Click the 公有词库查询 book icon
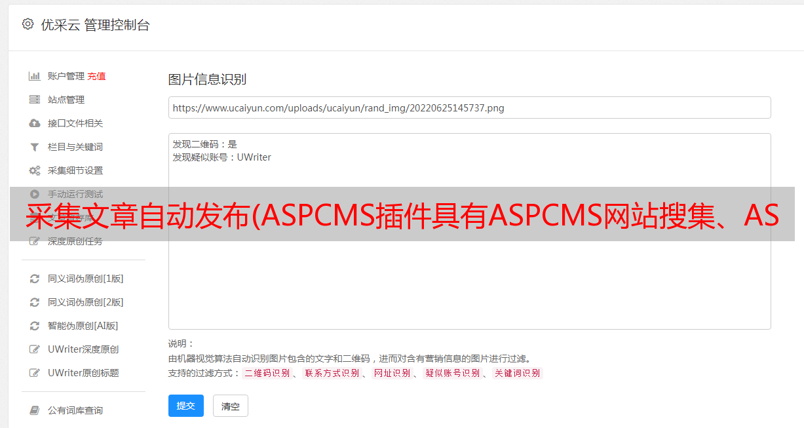Image resolution: width=804 pixels, height=428 pixels. pyautogui.click(x=35, y=410)
